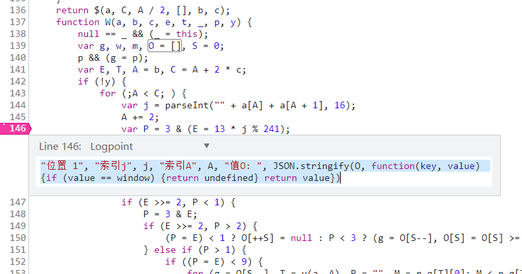Toggle breakpoint on line number 144
The width and height of the screenshot is (522, 274).
click(x=18, y=106)
